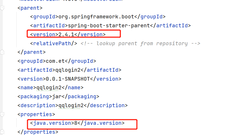This screenshot has width=243, height=135.
Task: Click fold marker at closing properties tag
Action: click(2, 132)
